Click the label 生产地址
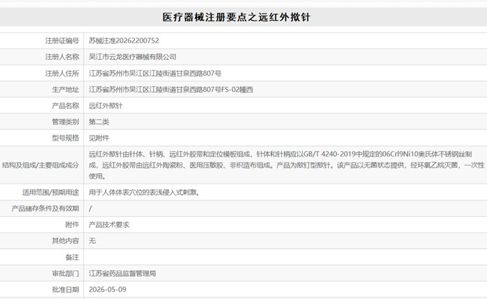Image resolution: width=487 pixels, height=299 pixels. click(65, 90)
